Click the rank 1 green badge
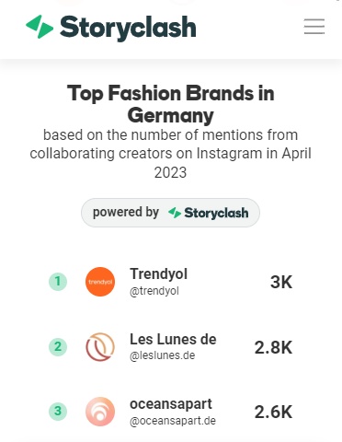The width and height of the screenshot is (342, 442). point(58,282)
